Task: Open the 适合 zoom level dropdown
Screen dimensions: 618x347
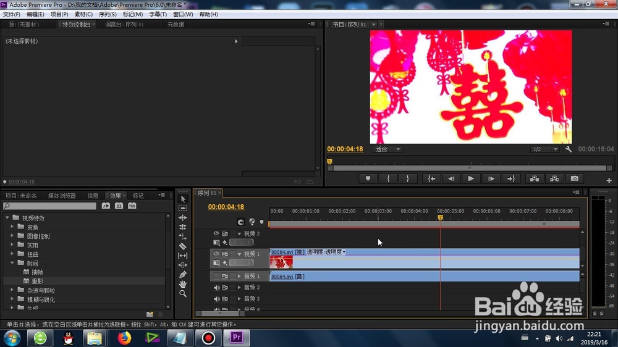Action: coord(387,149)
